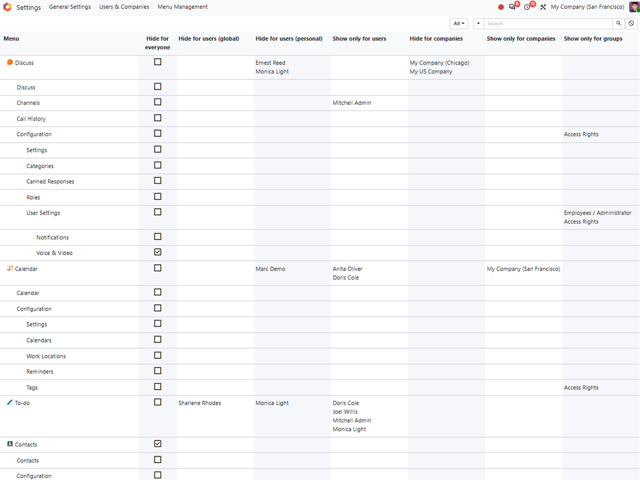Click Hide for companies column header
Viewport: 640px width, 480px height.
coord(436,38)
